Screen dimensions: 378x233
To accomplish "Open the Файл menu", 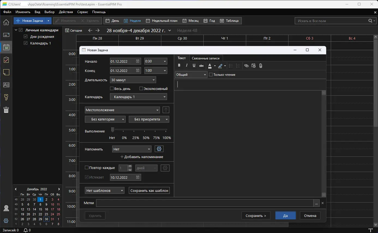I will pos(7,12).
